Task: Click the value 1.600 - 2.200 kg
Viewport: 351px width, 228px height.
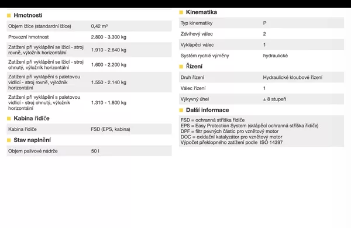Action: (x=109, y=65)
